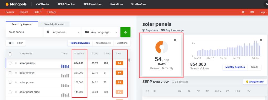Viewport: 268px width, 100px height.
Task: Select the solar panel price keyword row
Action: 67,92
